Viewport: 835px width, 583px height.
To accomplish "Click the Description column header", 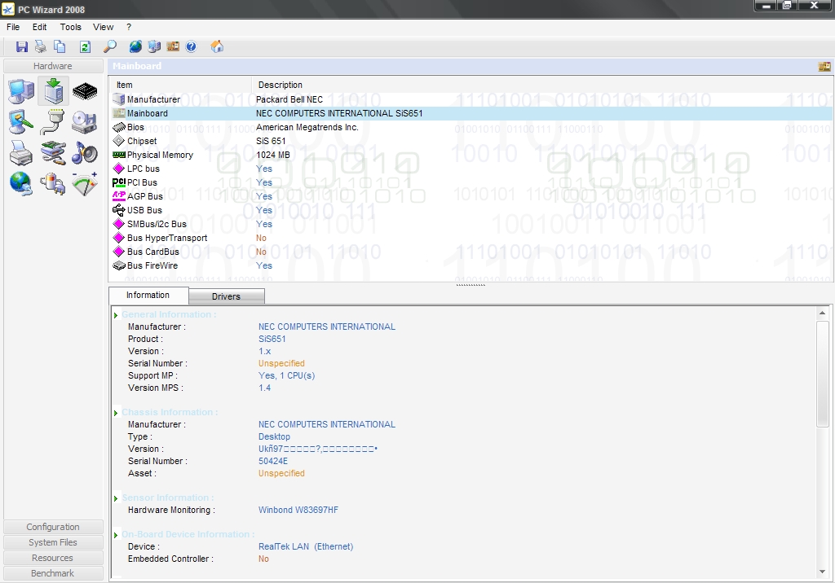I will 542,85.
